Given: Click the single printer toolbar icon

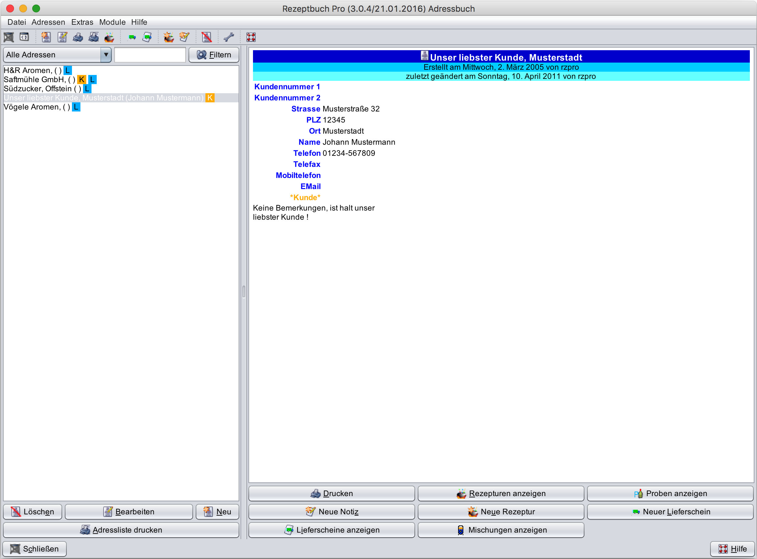Looking at the screenshot, I should click(x=78, y=37).
